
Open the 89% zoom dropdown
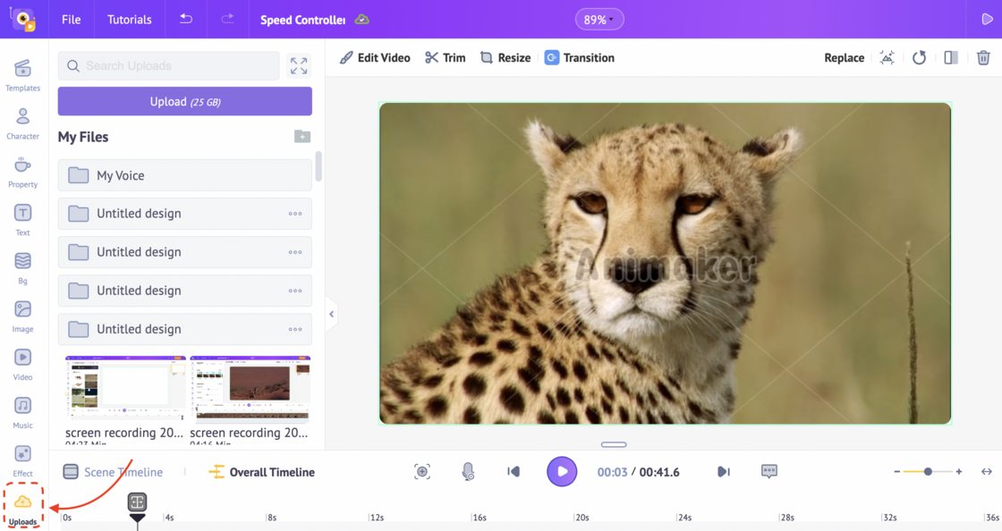(599, 20)
